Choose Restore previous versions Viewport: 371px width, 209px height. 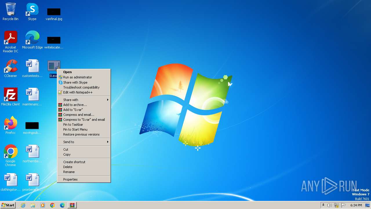(x=84, y=134)
